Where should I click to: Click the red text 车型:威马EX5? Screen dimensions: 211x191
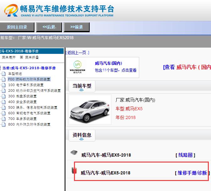[x=129, y=109]
